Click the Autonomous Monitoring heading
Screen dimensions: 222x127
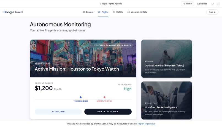coord(60,24)
